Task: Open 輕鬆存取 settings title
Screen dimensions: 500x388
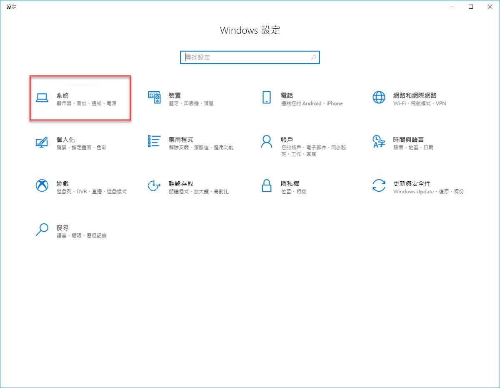Action: 181,184
